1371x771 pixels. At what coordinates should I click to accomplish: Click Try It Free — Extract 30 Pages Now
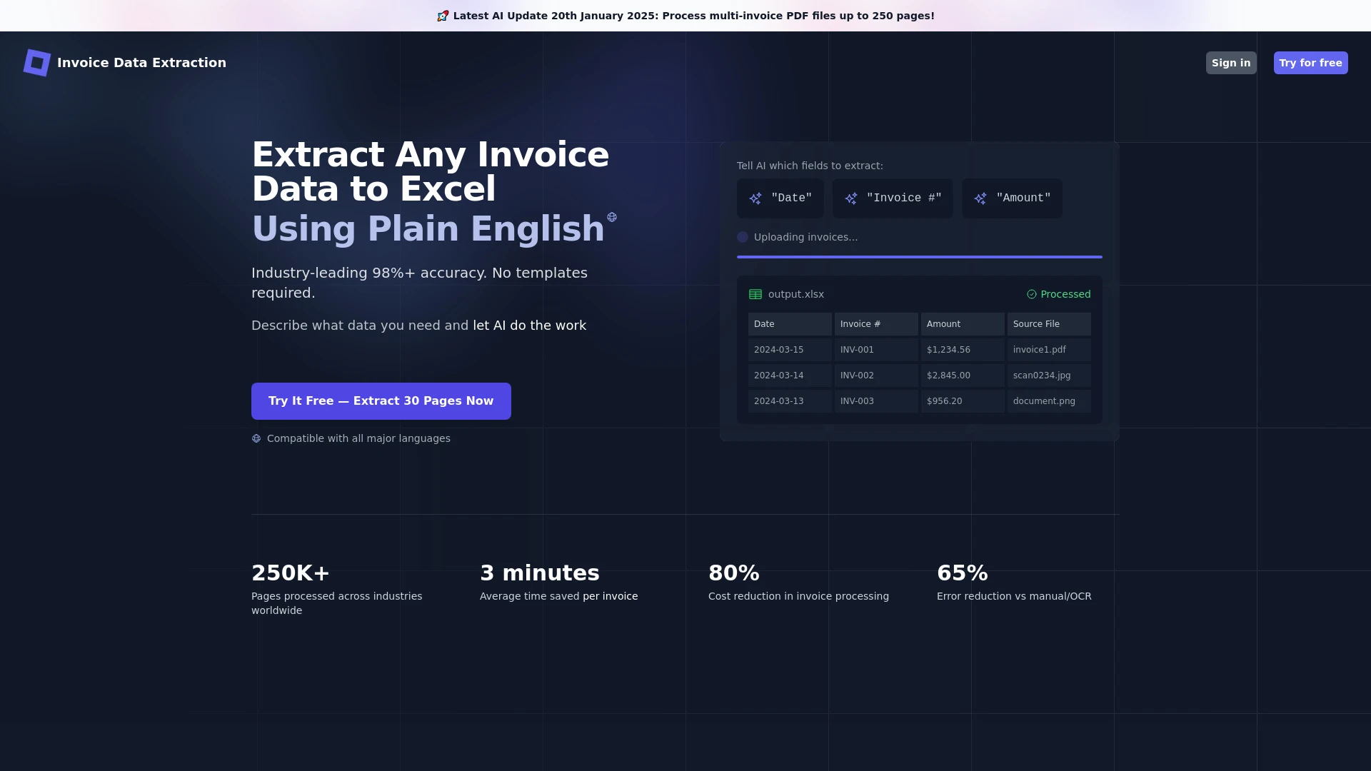click(x=381, y=400)
